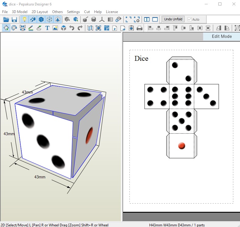Viewport: 240px width, 227px height.
Task: Select the Edit flaps pencil tool
Action: [x=31, y=28]
